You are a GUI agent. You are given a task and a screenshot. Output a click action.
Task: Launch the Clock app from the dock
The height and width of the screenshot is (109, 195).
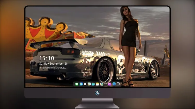coord(85,84)
